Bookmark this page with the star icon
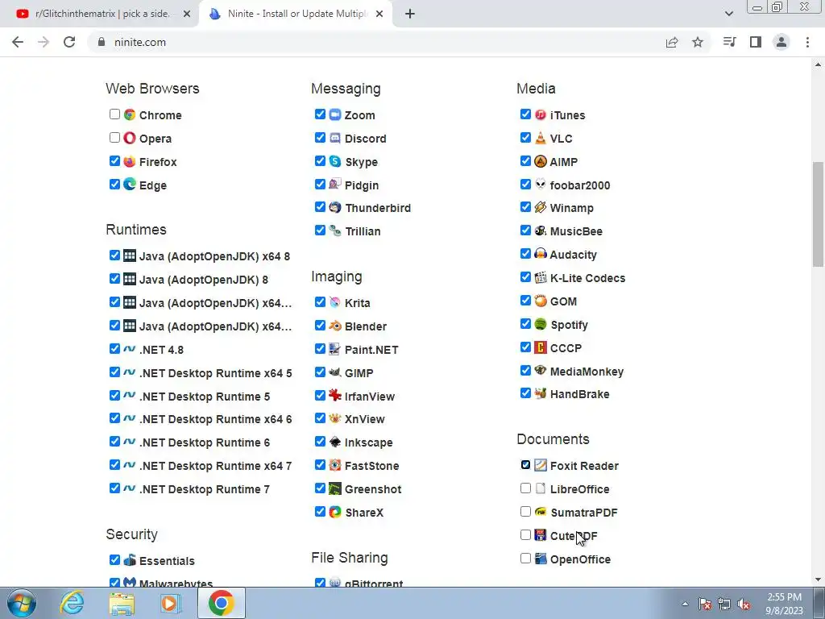Screen dimensions: 825x619 point(698,42)
